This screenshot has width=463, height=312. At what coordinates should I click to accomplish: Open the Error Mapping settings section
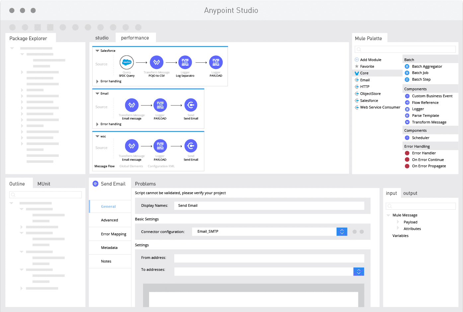[x=114, y=234]
